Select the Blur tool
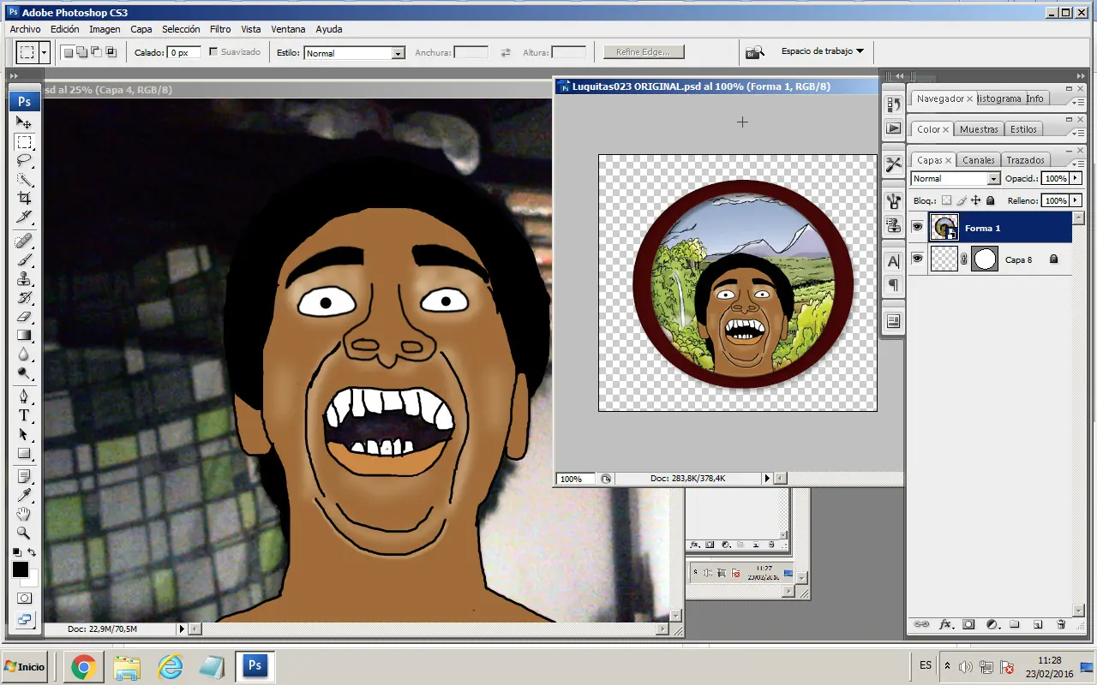 (x=24, y=354)
